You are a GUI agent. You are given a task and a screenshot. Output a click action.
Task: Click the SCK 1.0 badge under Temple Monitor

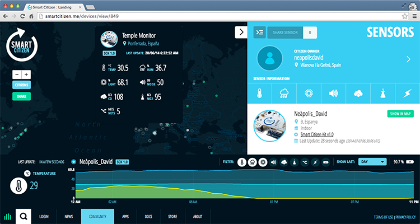pyautogui.click(x=109, y=53)
